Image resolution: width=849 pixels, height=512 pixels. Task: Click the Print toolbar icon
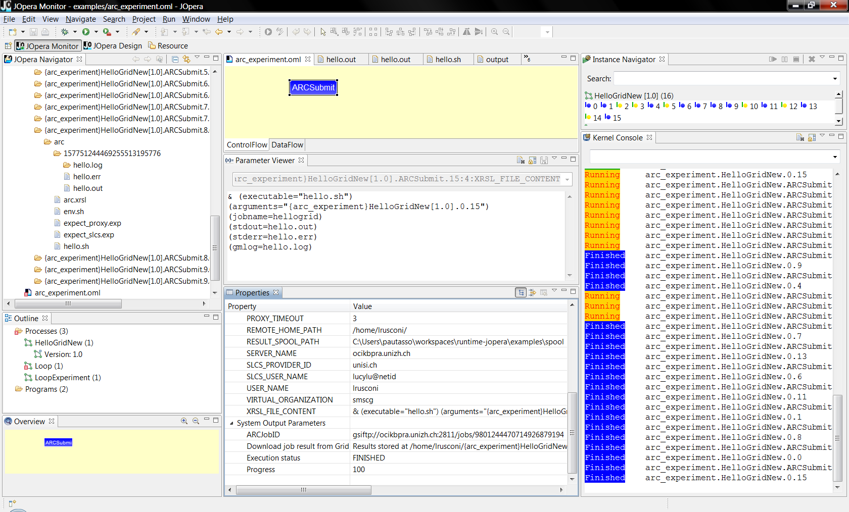(x=45, y=32)
